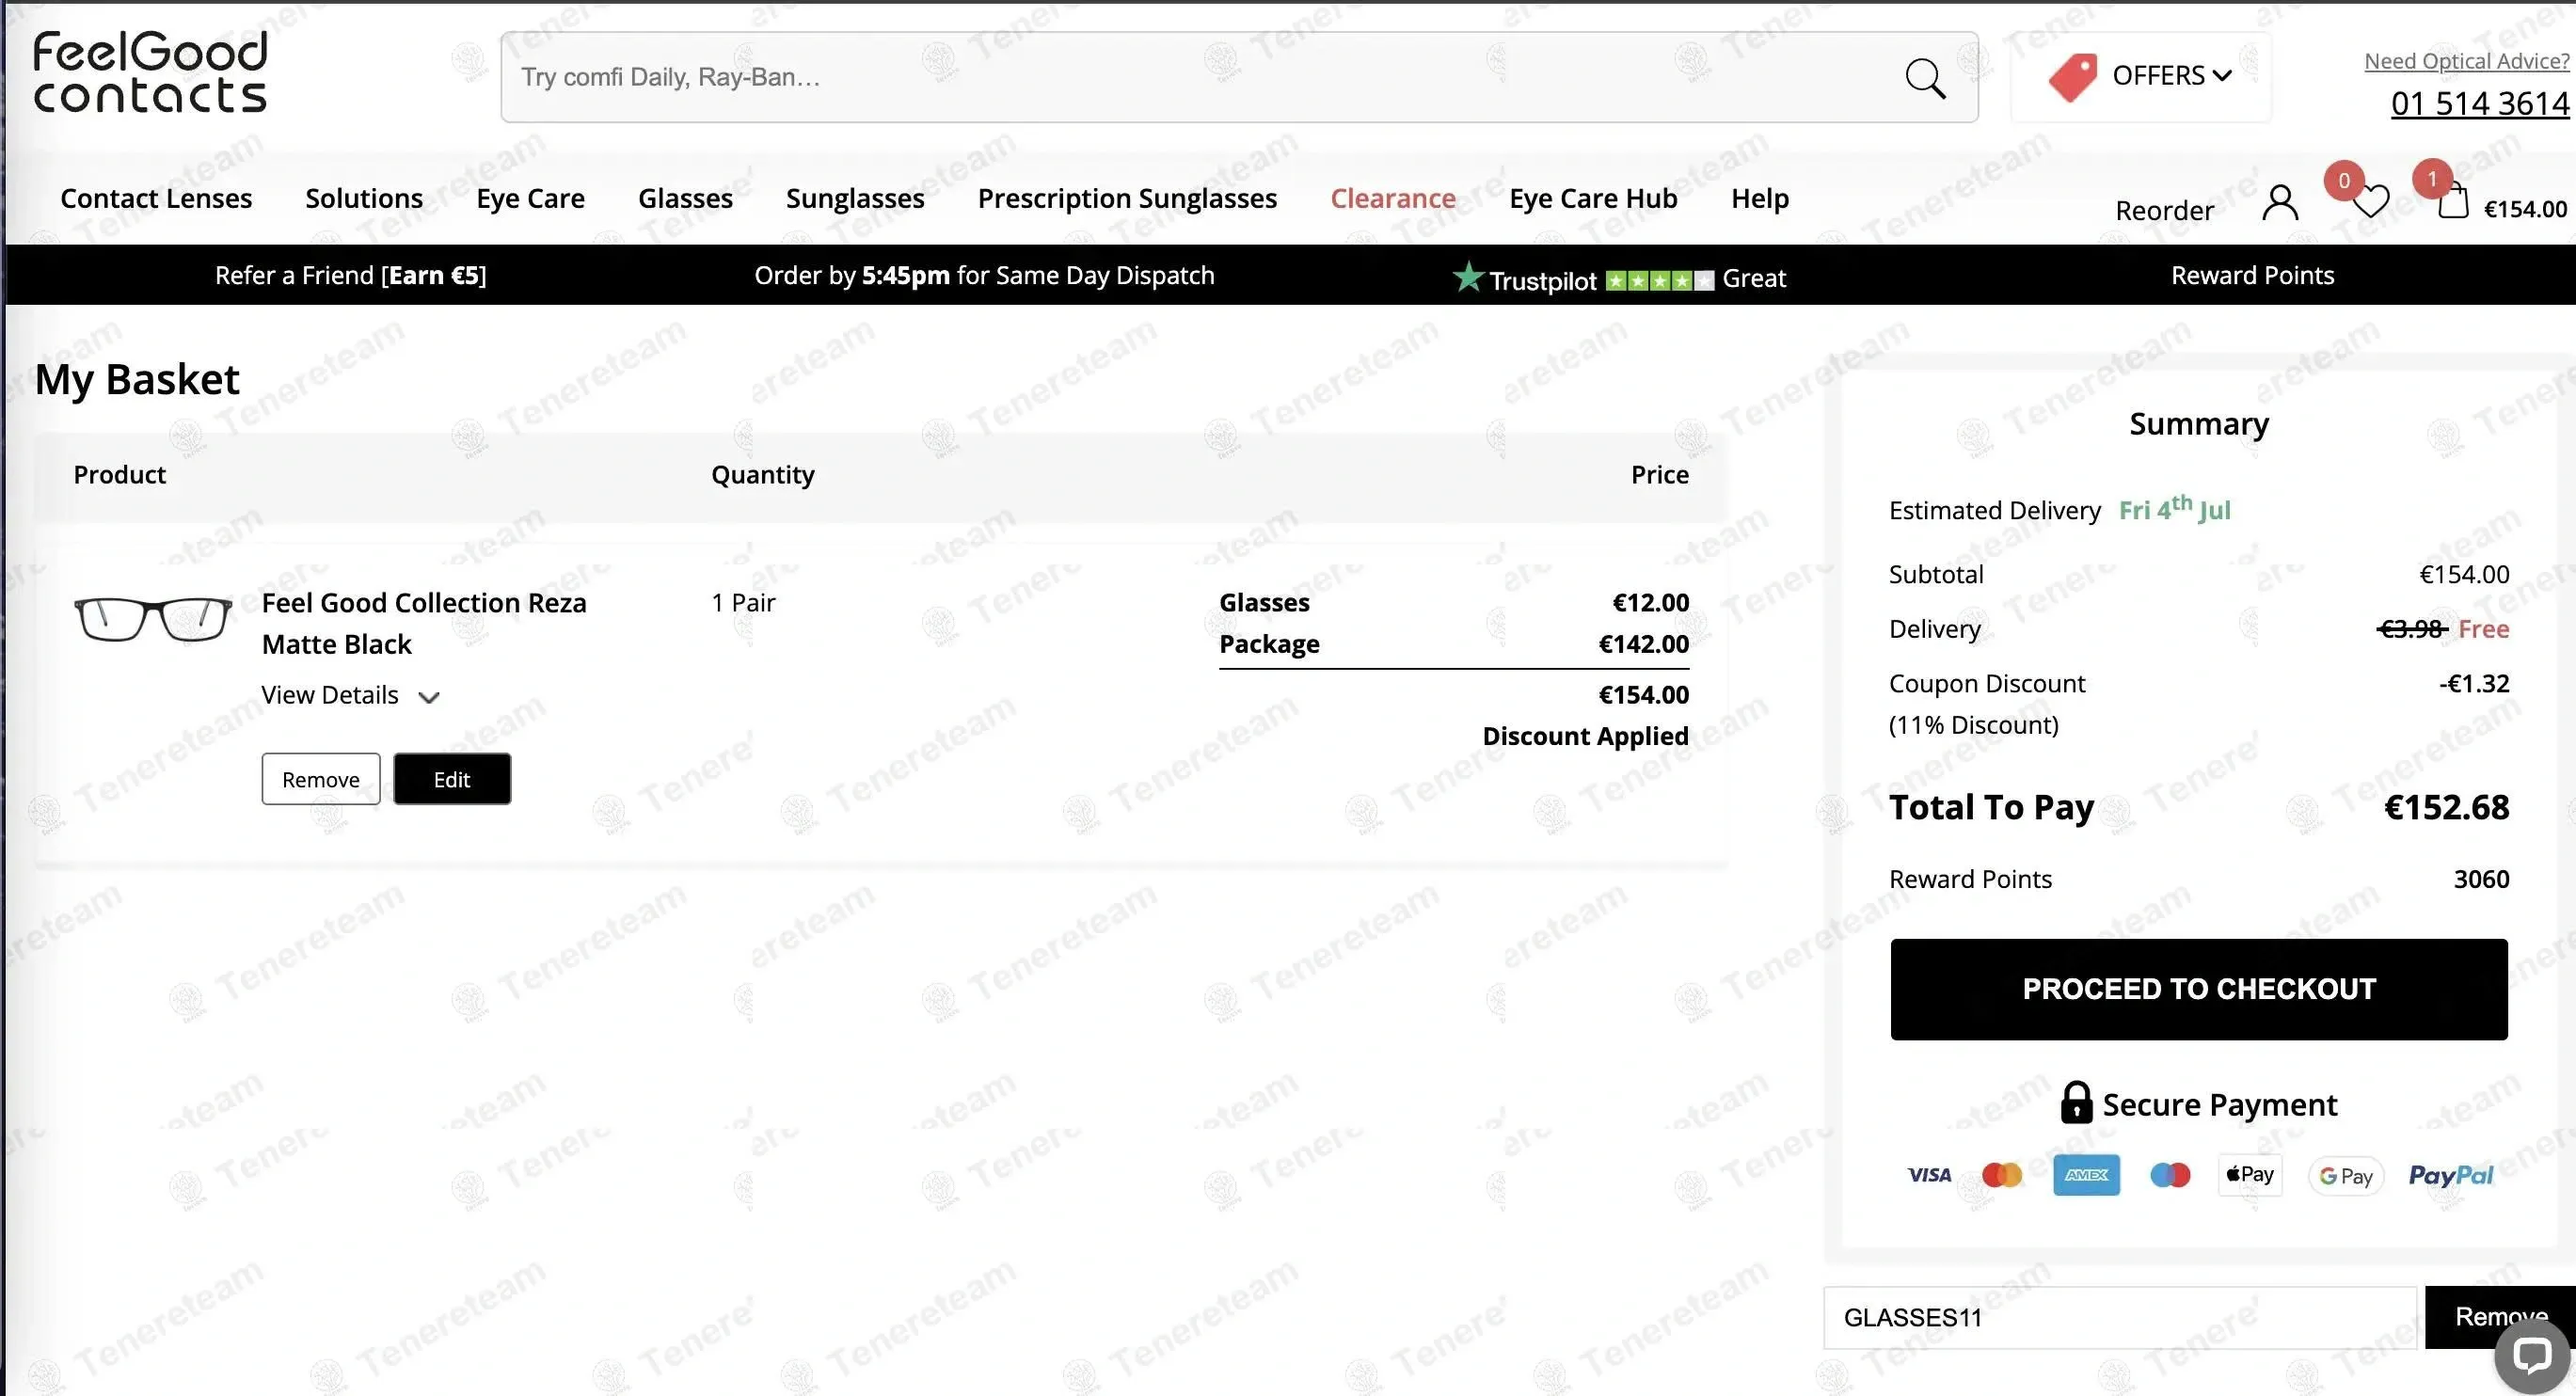Remove the GLASSES11 coupon code
2576x1396 pixels.
coord(2500,1317)
